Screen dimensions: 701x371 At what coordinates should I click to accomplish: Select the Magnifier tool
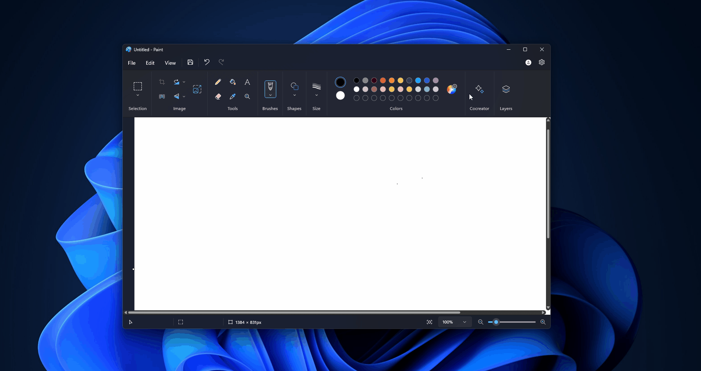pyautogui.click(x=247, y=96)
